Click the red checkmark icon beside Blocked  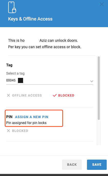coord(55,95)
